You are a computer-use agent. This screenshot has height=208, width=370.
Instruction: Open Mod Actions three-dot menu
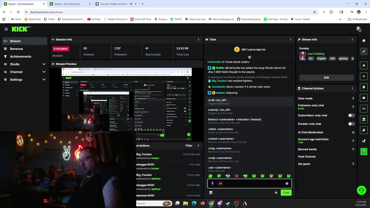tap(198, 146)
